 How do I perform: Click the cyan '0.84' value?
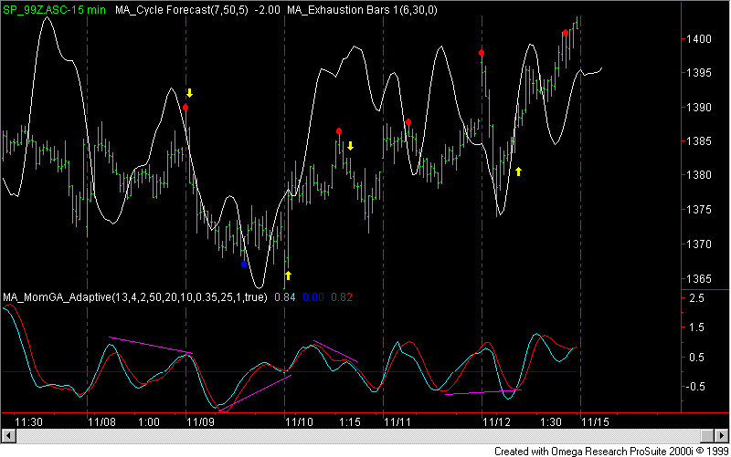[x=285, y=296]
